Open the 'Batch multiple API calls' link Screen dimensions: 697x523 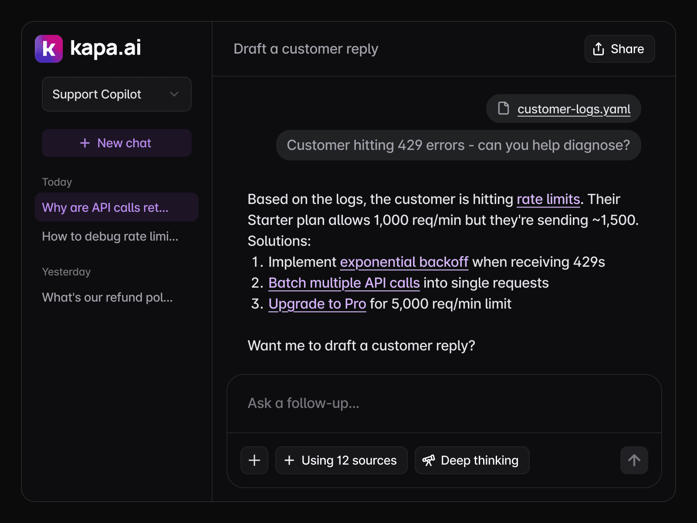[x=344, y=283]
